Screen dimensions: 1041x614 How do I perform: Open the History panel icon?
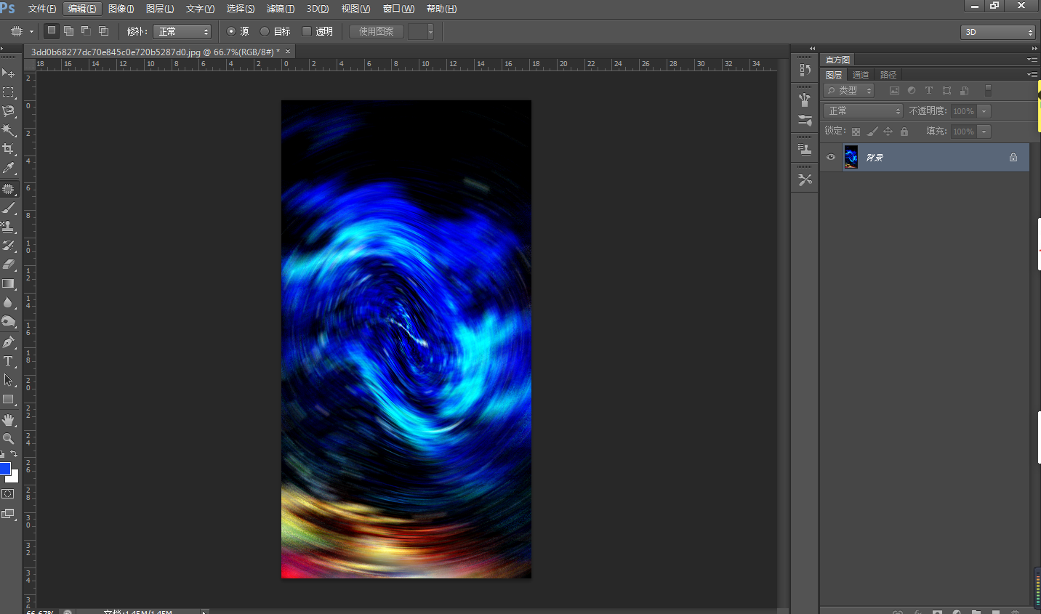805,70
